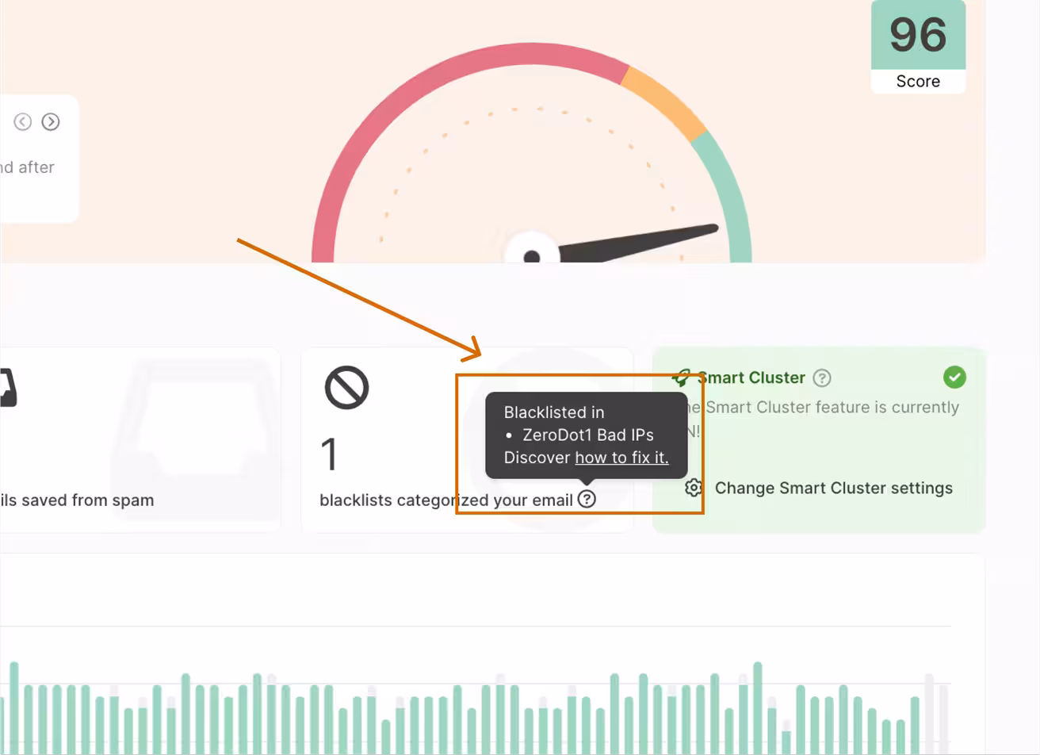Viewport: 1040px width, 755px height.
Task: Open Change Smart Cluster settings
Action: tap(833, 488)
